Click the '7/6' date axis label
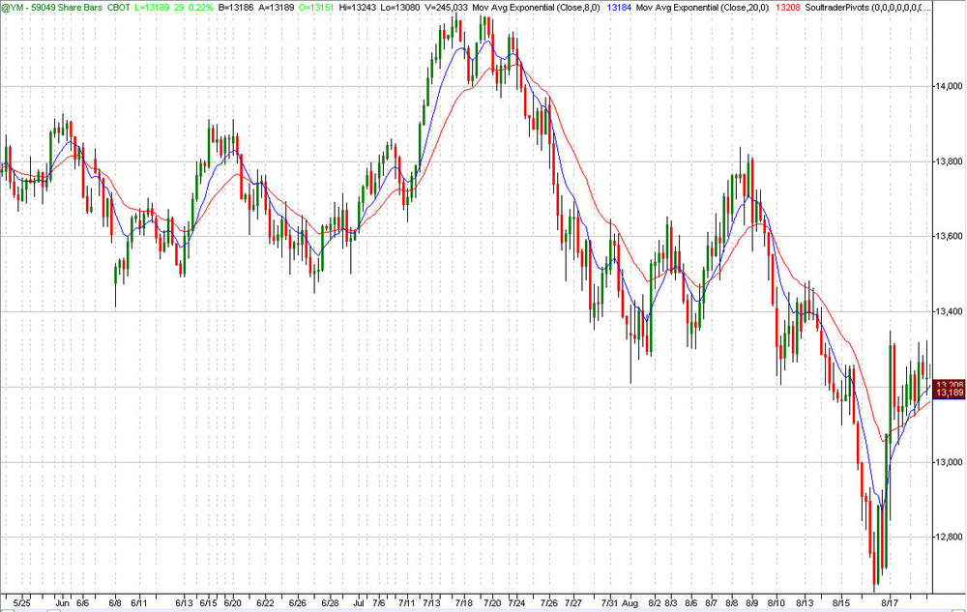Viewport: 967px width, 612px height. (x=379, y=602)
